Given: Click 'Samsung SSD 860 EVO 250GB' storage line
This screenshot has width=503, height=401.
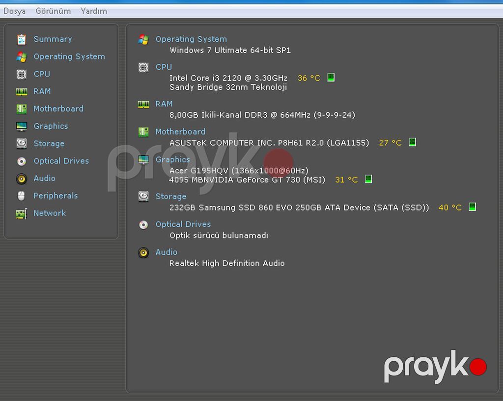Looking at the screenshot, I should 299,208.
